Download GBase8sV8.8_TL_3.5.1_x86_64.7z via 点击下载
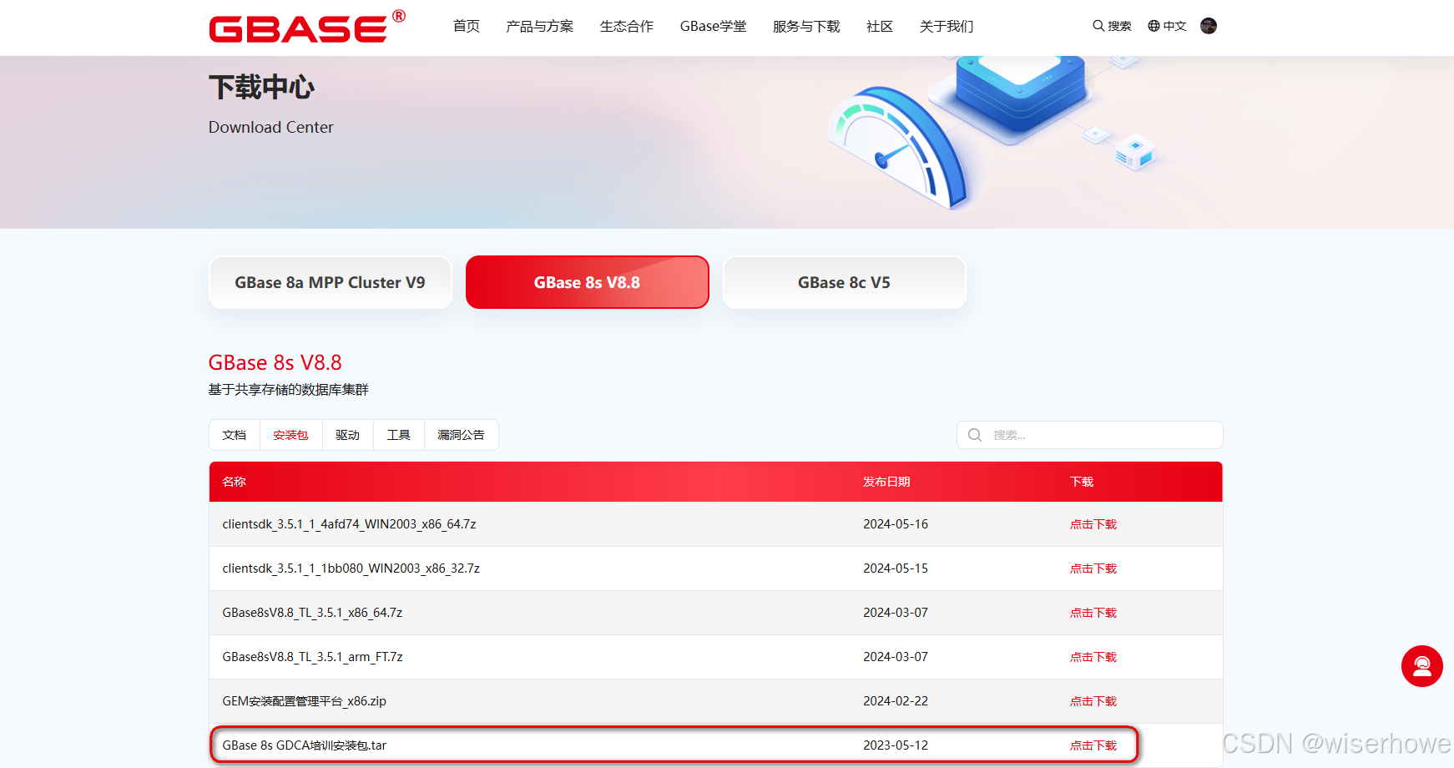 click(x=1093, y=613)
